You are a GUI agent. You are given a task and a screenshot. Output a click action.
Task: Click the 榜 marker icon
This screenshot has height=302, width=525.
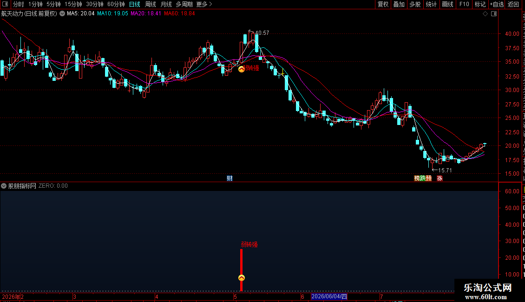[417, 178]
